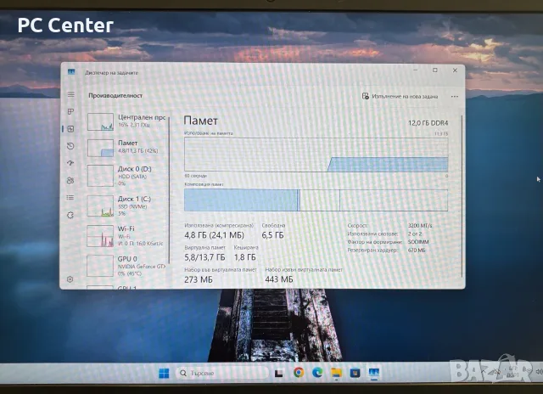Screen dimensions: 543x394
Task: Click the performance list vertical scrollbar
Action: [x=170, y=190]
